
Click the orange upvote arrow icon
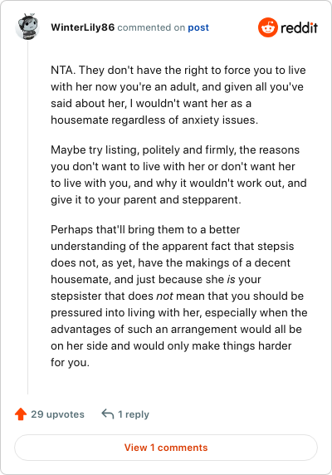(x=21, y=414)
